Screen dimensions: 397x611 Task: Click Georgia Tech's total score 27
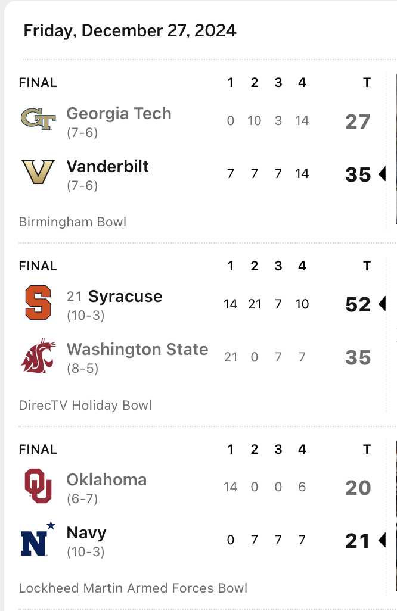(x=358, y=121)
